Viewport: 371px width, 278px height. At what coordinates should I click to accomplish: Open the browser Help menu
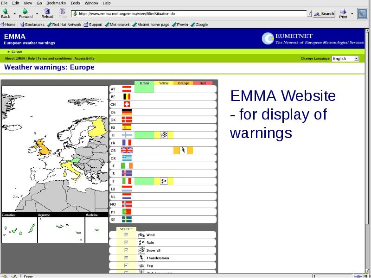click(107, 3)
